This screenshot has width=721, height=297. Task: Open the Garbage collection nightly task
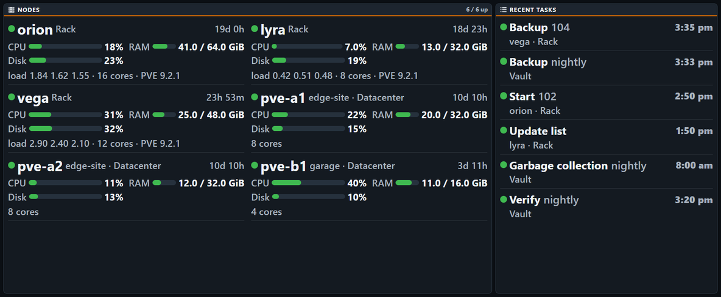pyautogui.click(x=607, y=172)
